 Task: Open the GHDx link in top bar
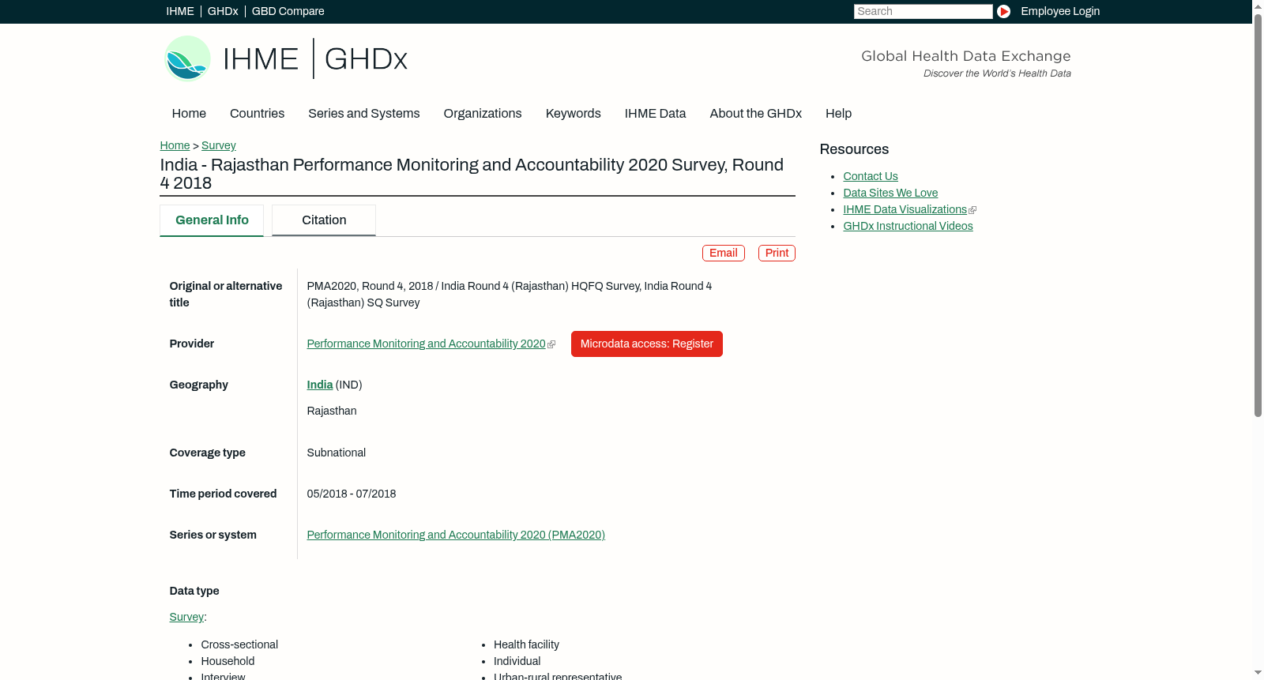point(223,11)
